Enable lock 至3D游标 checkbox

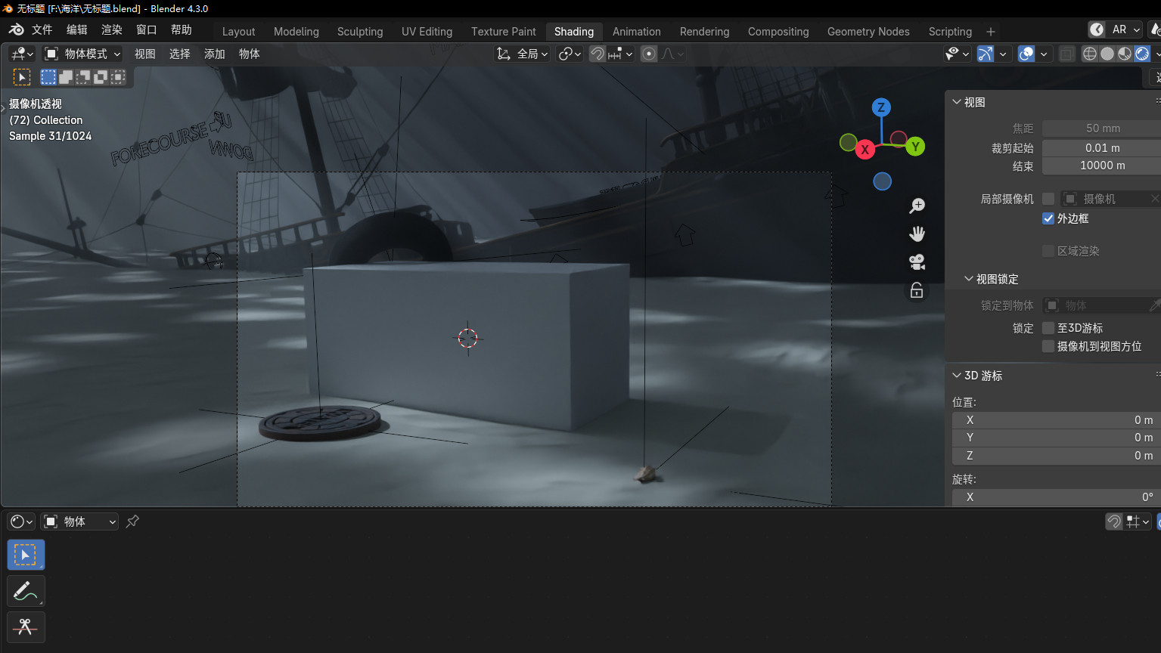pyautogui.click(x=1048, y=328)
